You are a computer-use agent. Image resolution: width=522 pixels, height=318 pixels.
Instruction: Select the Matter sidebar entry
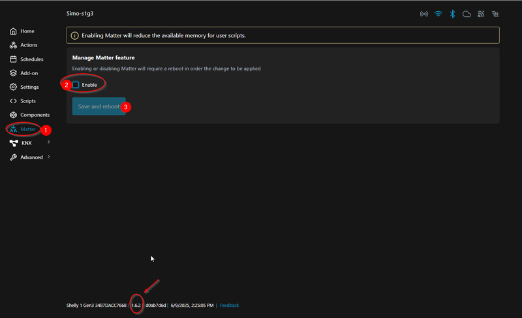coord(27,129)
